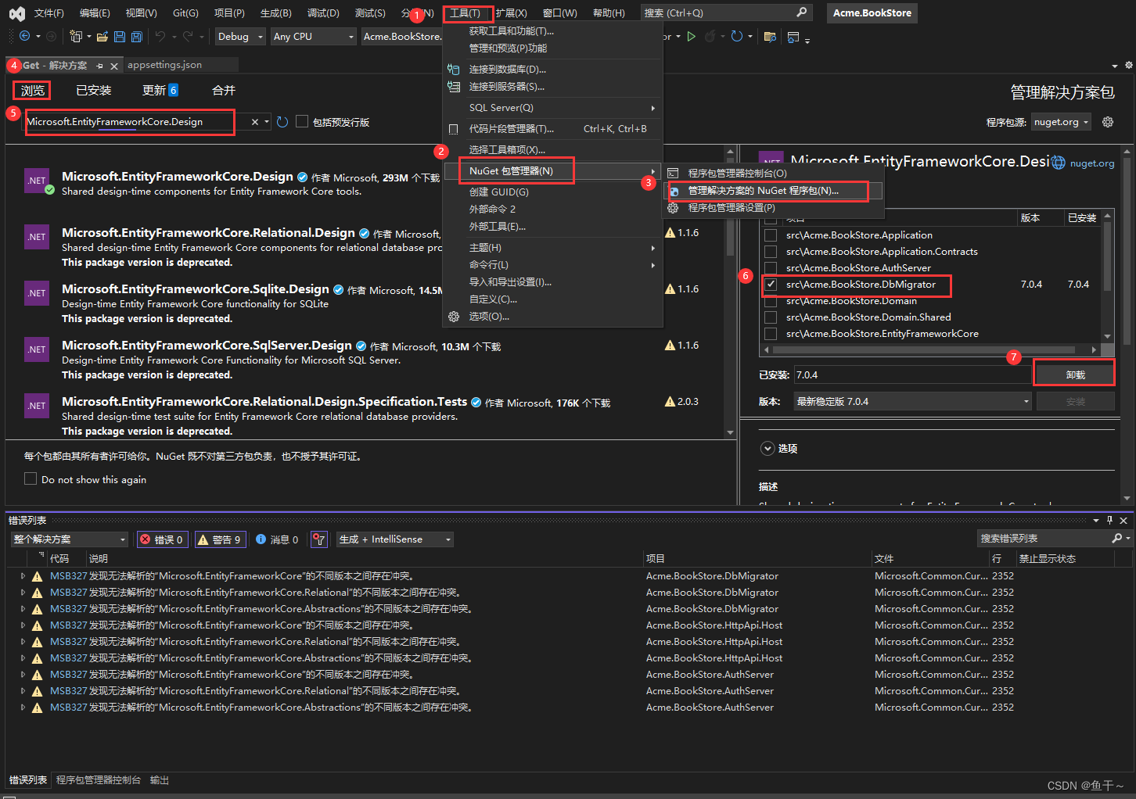Open 程序包管理器控制台(O) entry

(x=774, y=174)
